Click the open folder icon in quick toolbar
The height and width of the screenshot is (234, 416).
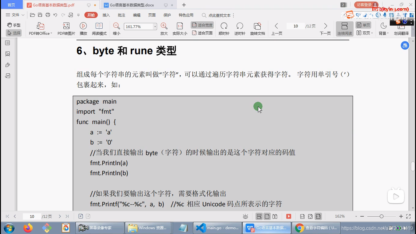pyautogui.click(x=32, y=15)
